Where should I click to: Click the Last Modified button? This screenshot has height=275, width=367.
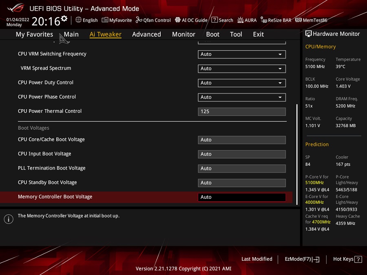click(x=257, y=259)
